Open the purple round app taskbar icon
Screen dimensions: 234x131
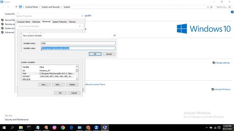(54, 128)
